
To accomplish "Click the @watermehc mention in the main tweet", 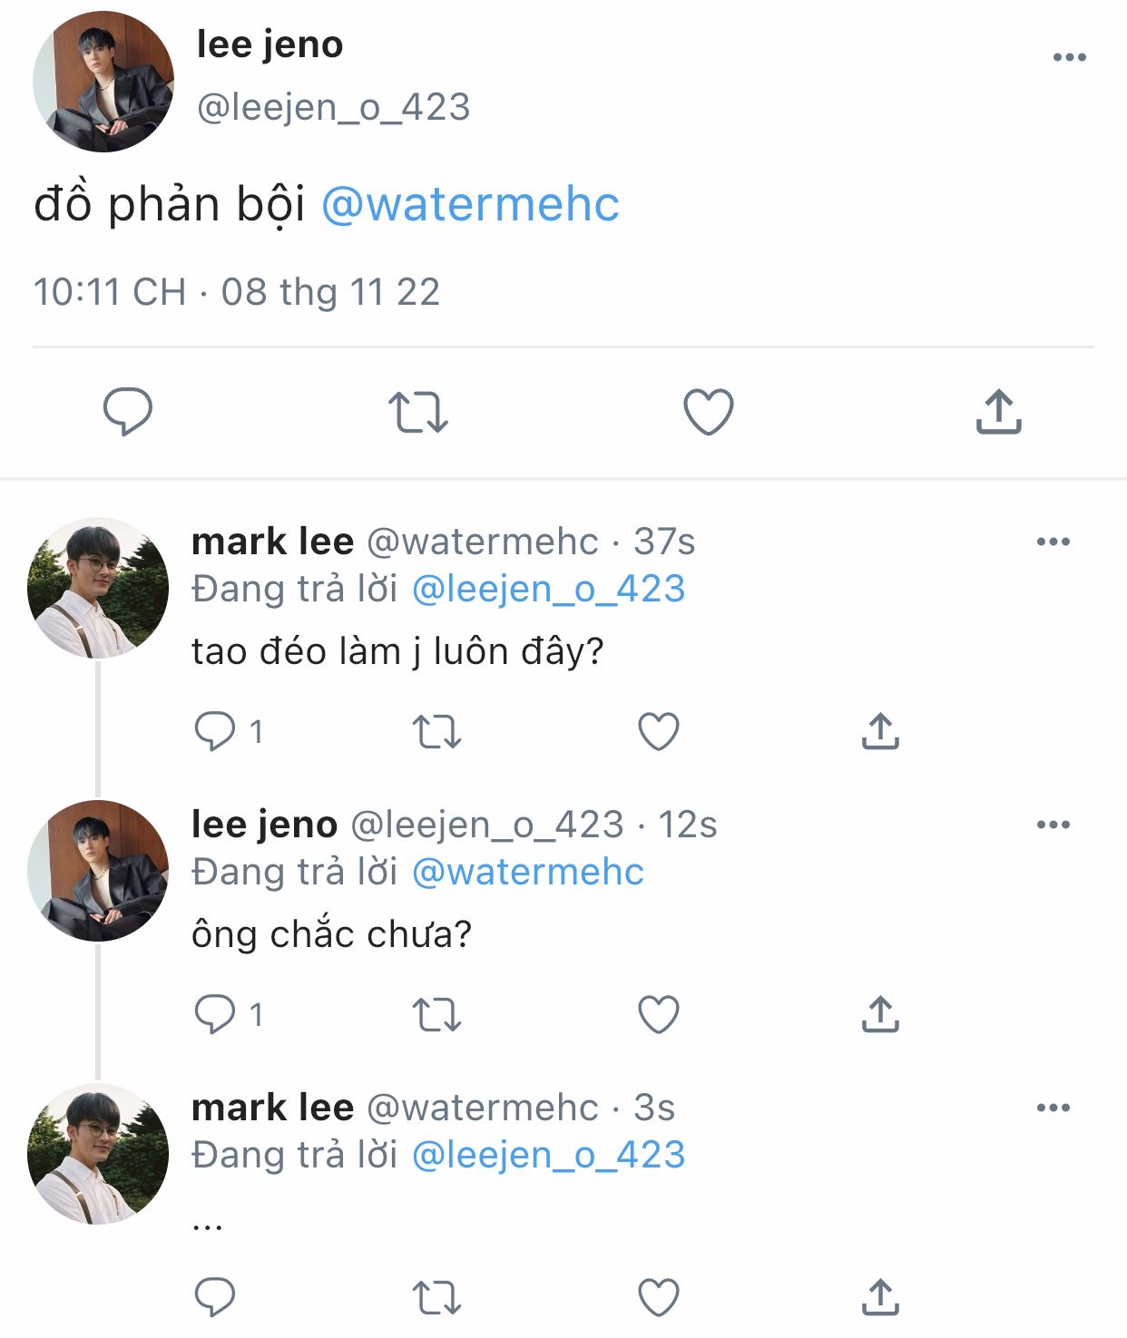I will (x=470, y=204).
